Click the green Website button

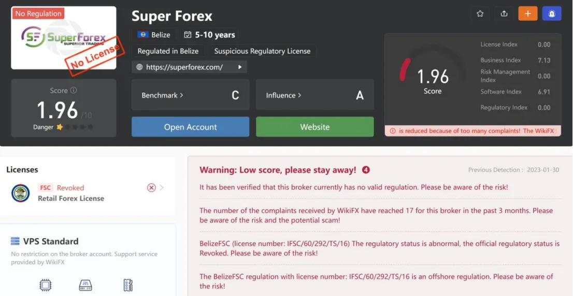[314, 127]
